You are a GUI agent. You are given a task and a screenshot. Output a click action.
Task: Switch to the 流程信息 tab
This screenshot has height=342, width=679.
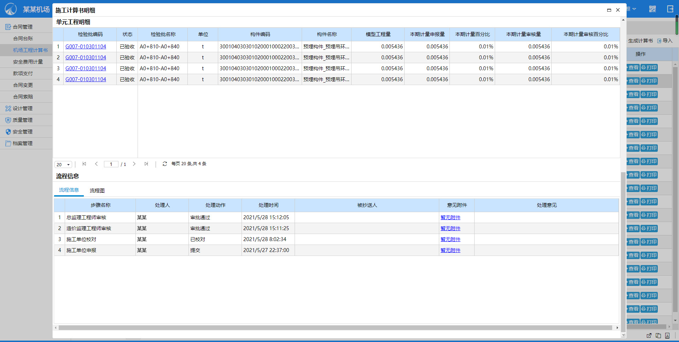(x=69, y=190)
